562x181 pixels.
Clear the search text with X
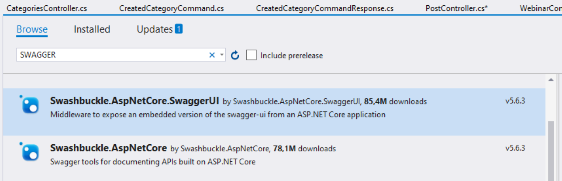pos(212,55)
